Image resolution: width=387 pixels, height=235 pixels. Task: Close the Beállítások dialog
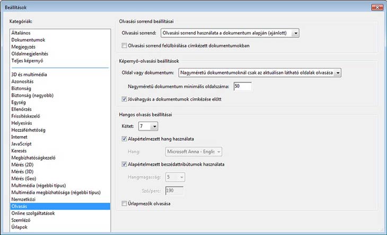[377, 7]
